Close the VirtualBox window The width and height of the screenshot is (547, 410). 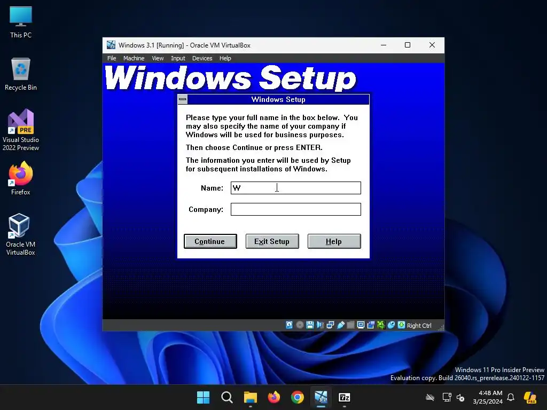432,45
